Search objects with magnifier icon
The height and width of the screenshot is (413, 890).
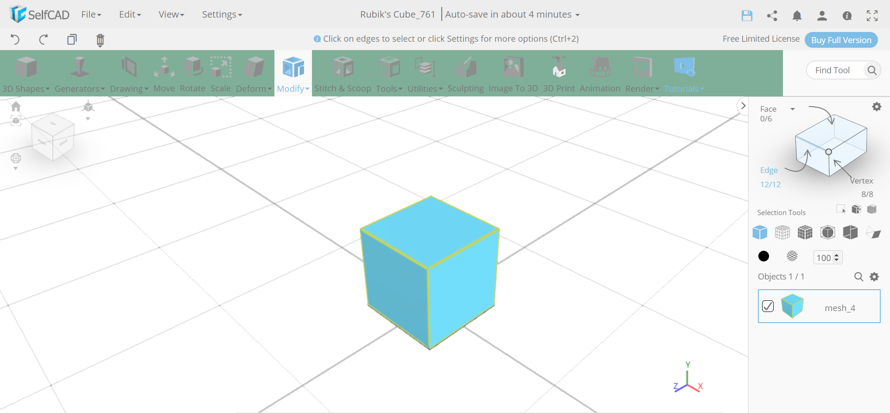click(x=858, y=277)
